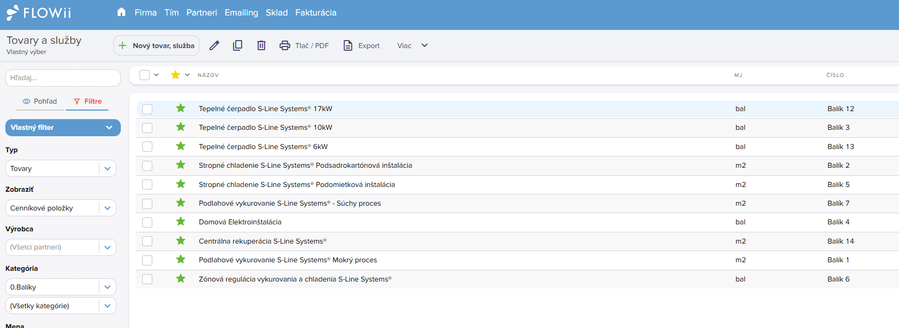This screenshot has width=899, height=328.
Task: Switch to the Pohľad tab
Action: (x=40, y=101)
